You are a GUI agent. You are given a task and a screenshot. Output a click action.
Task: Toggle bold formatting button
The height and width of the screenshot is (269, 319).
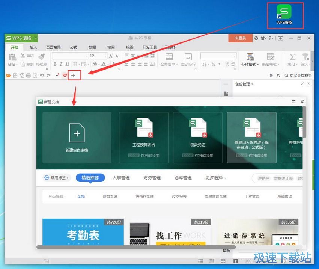[x=55, y=64]
